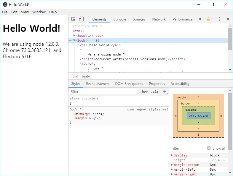Screen dimensions: 233x176
Task: Expand the margin shorthand in body rule
Action: click(90, 118)
